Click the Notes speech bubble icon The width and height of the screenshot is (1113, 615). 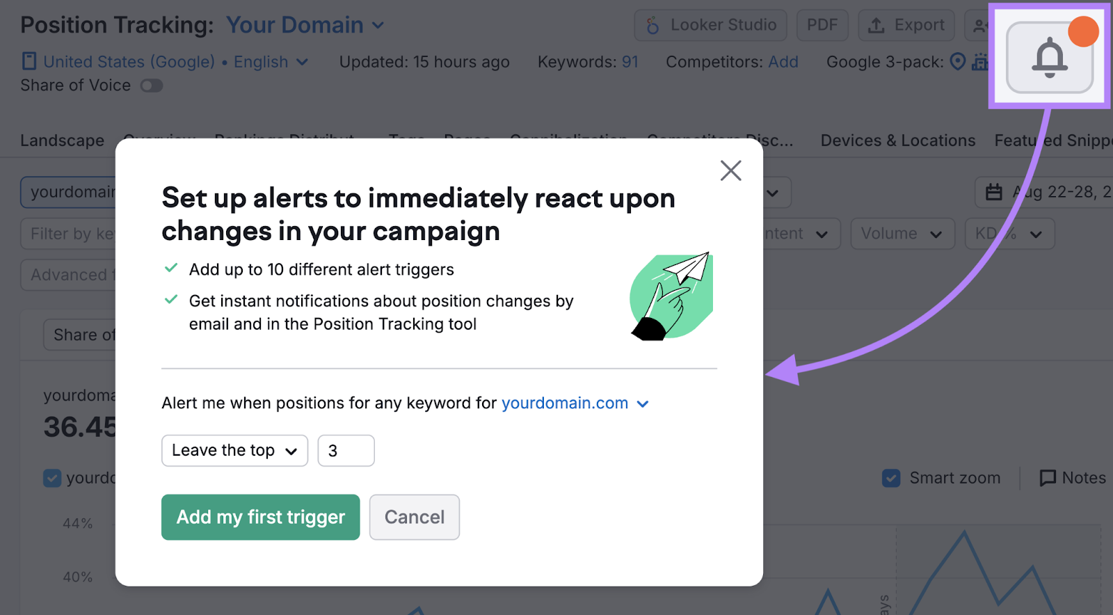click(1048, 478)
